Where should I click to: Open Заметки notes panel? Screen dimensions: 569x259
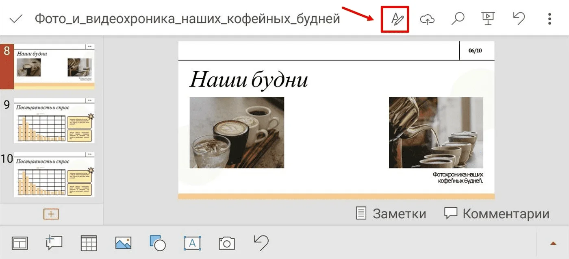(x=391, y=213)
